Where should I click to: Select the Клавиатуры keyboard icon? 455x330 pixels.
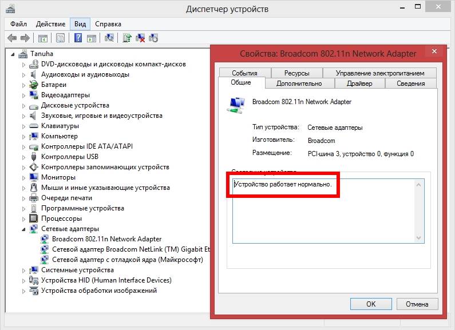(x=34, y=126)
